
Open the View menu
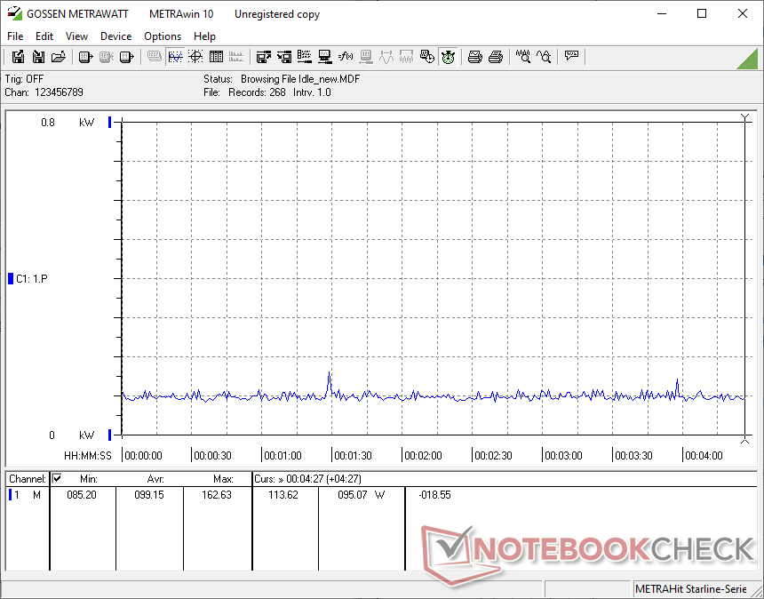click(x=76, y=36)
